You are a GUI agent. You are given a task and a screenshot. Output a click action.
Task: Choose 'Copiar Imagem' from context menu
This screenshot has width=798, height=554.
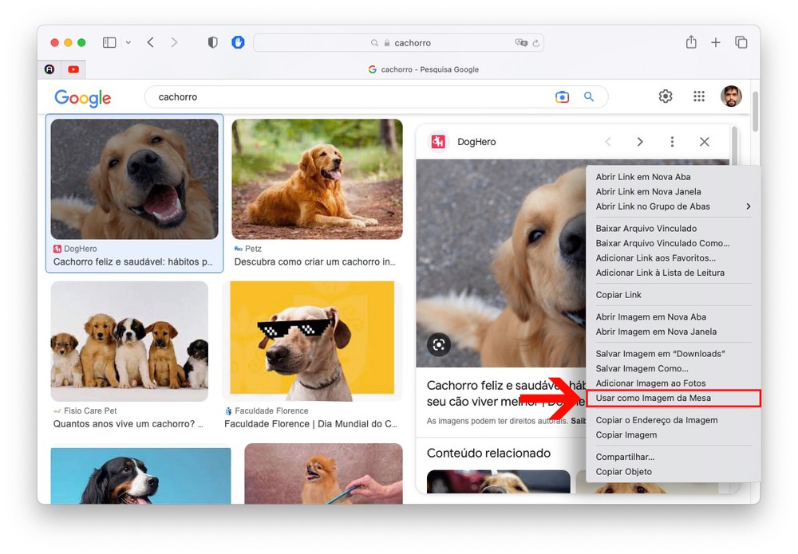click(x=626, y=435)
